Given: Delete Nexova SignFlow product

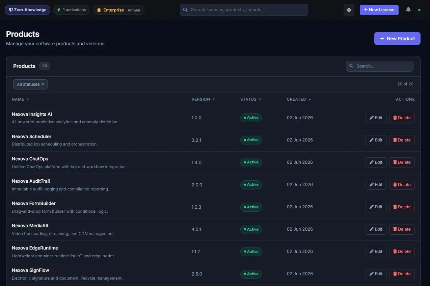Looking at the screenshot, I should [x=402, y=274].
